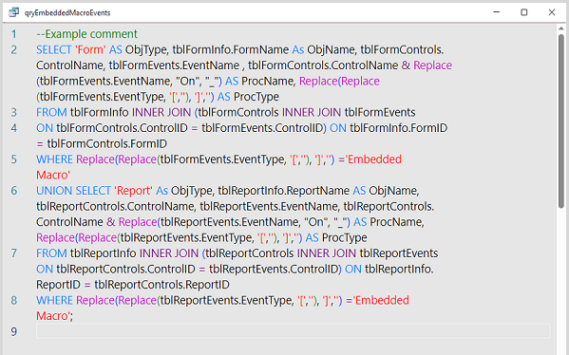The image size is (569, 355).
Task: Click 'FROM tblReportInfo' on line 7
Action: (x=86, y=253)
